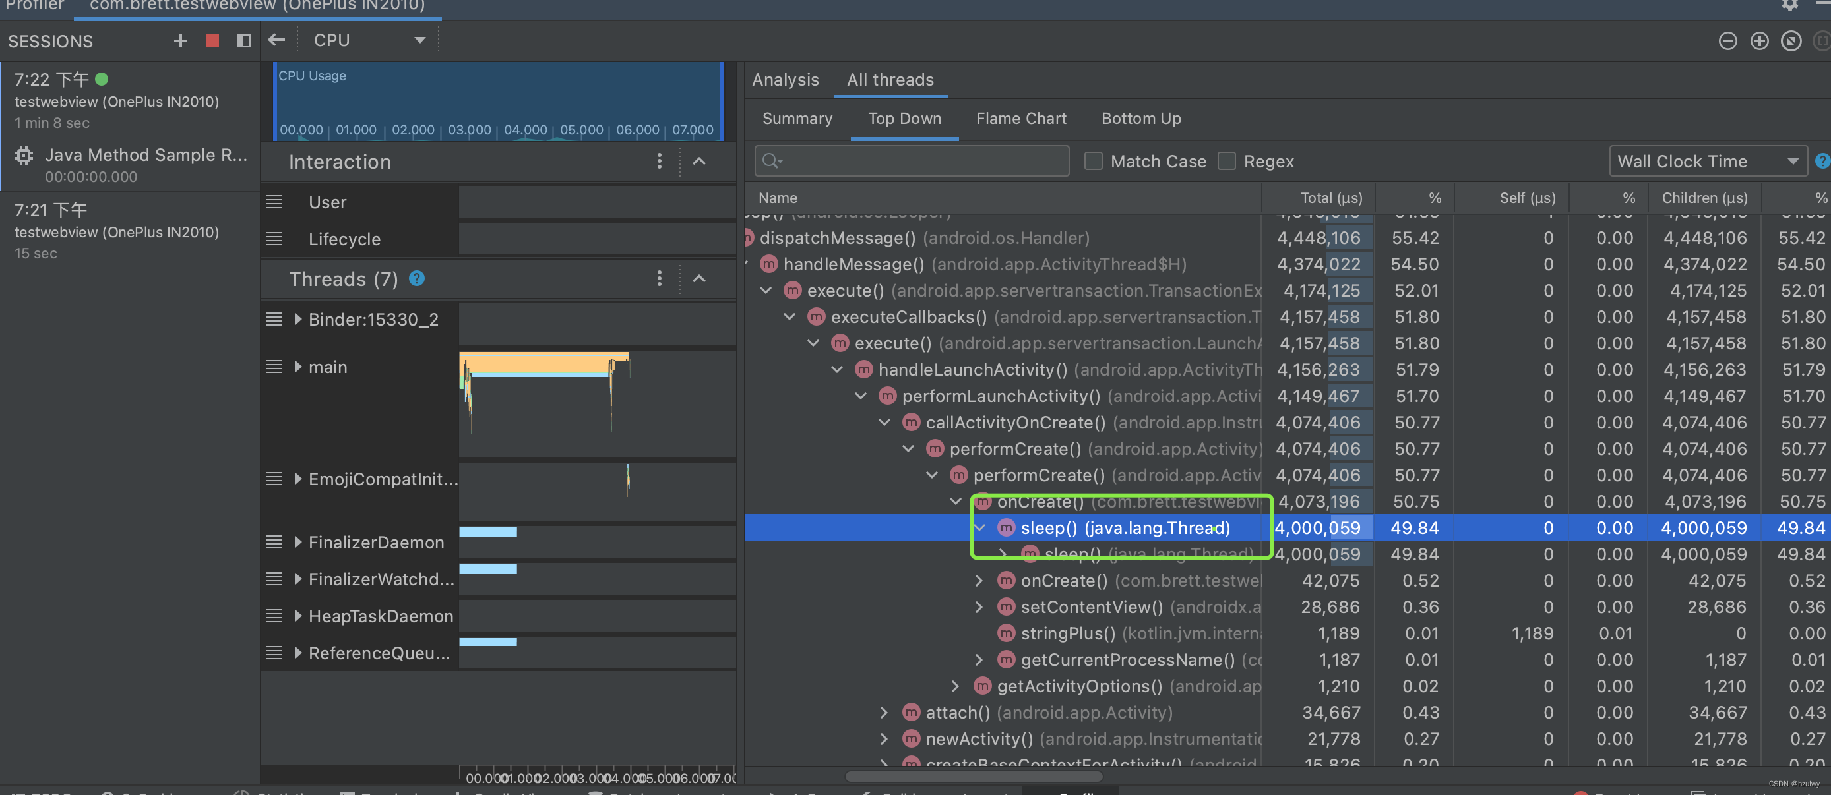Start a new profiling session with plus icon
1831x795 pixels.
coord(181,42)
